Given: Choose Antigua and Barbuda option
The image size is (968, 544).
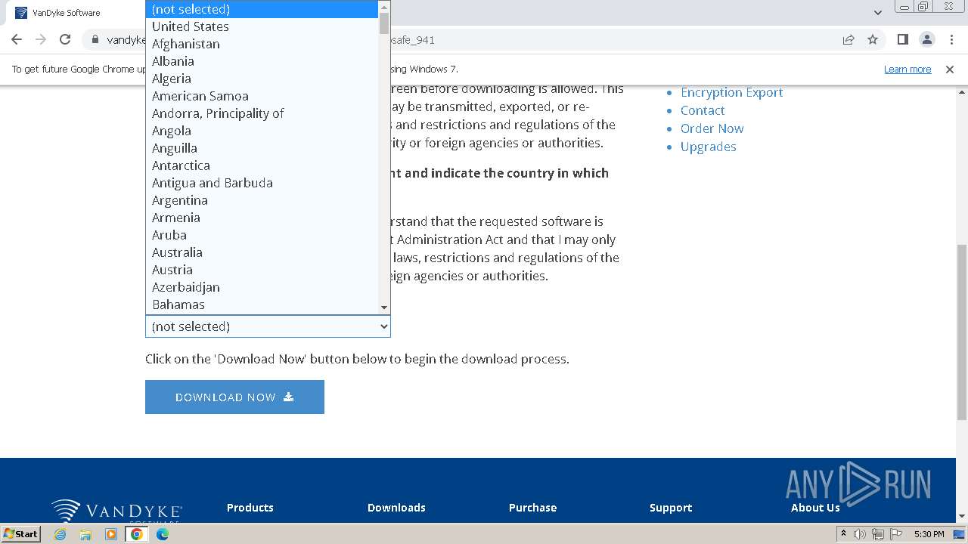Looking at the screenshot, I should [x=262, y=183].
